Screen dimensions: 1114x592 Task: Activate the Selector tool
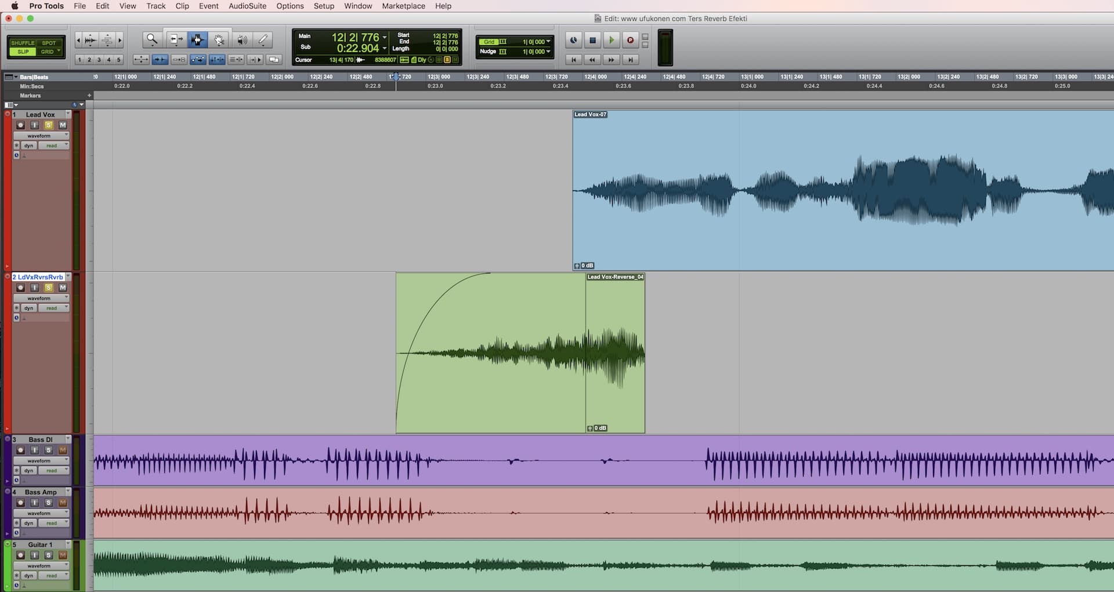[x=197, y=39]
